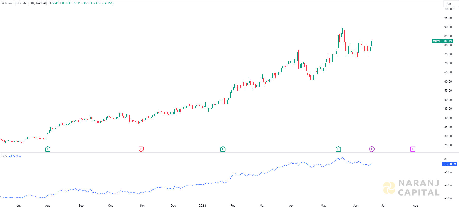Image resolution: width=459 pixels, height=208 pixels.
Task: Click the Aug label at left of time axis
Action: coord(48,206)
